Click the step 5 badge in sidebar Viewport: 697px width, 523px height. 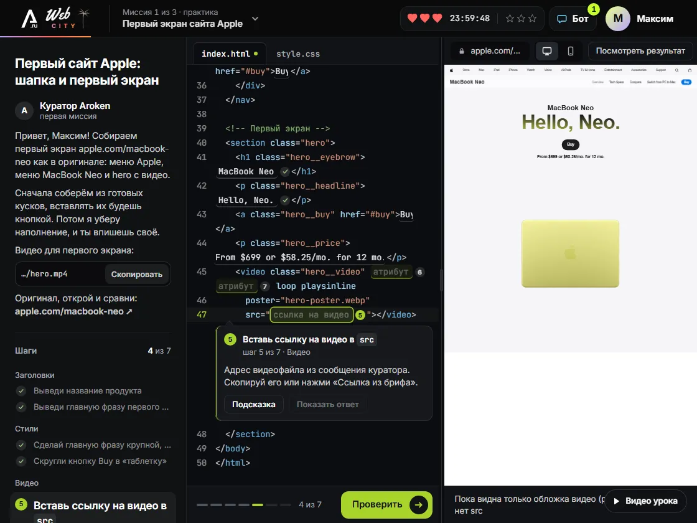(21, 504)
